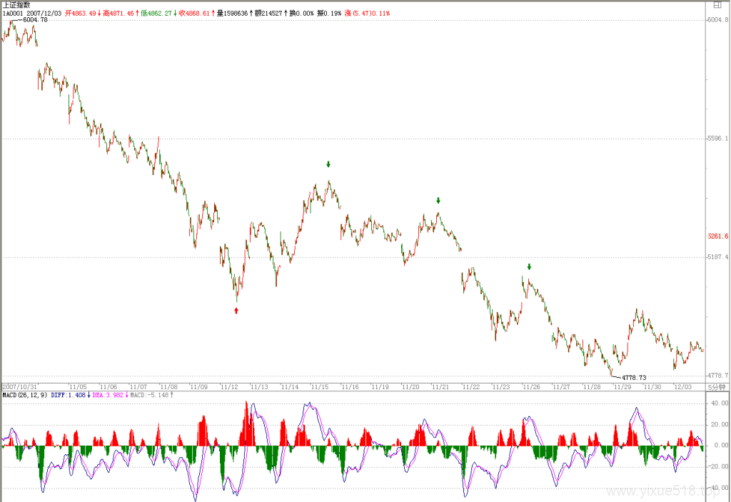Screen dimensions: 731x502
Task: Click the red 5261.6 price marker on axis
Action: point(718,236)
